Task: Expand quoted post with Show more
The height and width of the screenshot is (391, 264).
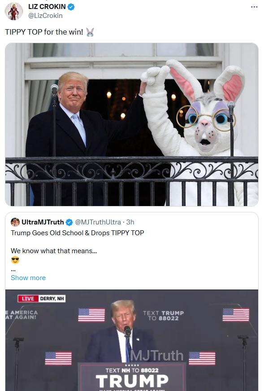Action: pos(28,278)
